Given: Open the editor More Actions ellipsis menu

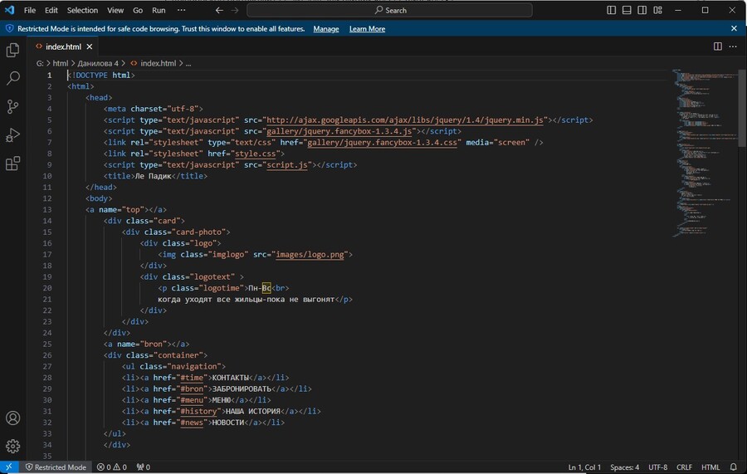Looking at the screenshot, I should (x=734, y=46).
